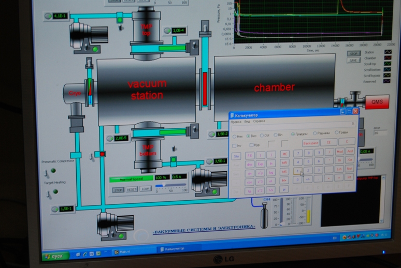Open Internet Explorer from the quick launch
This screenshot has width=401, height=268.
[84, 254]
